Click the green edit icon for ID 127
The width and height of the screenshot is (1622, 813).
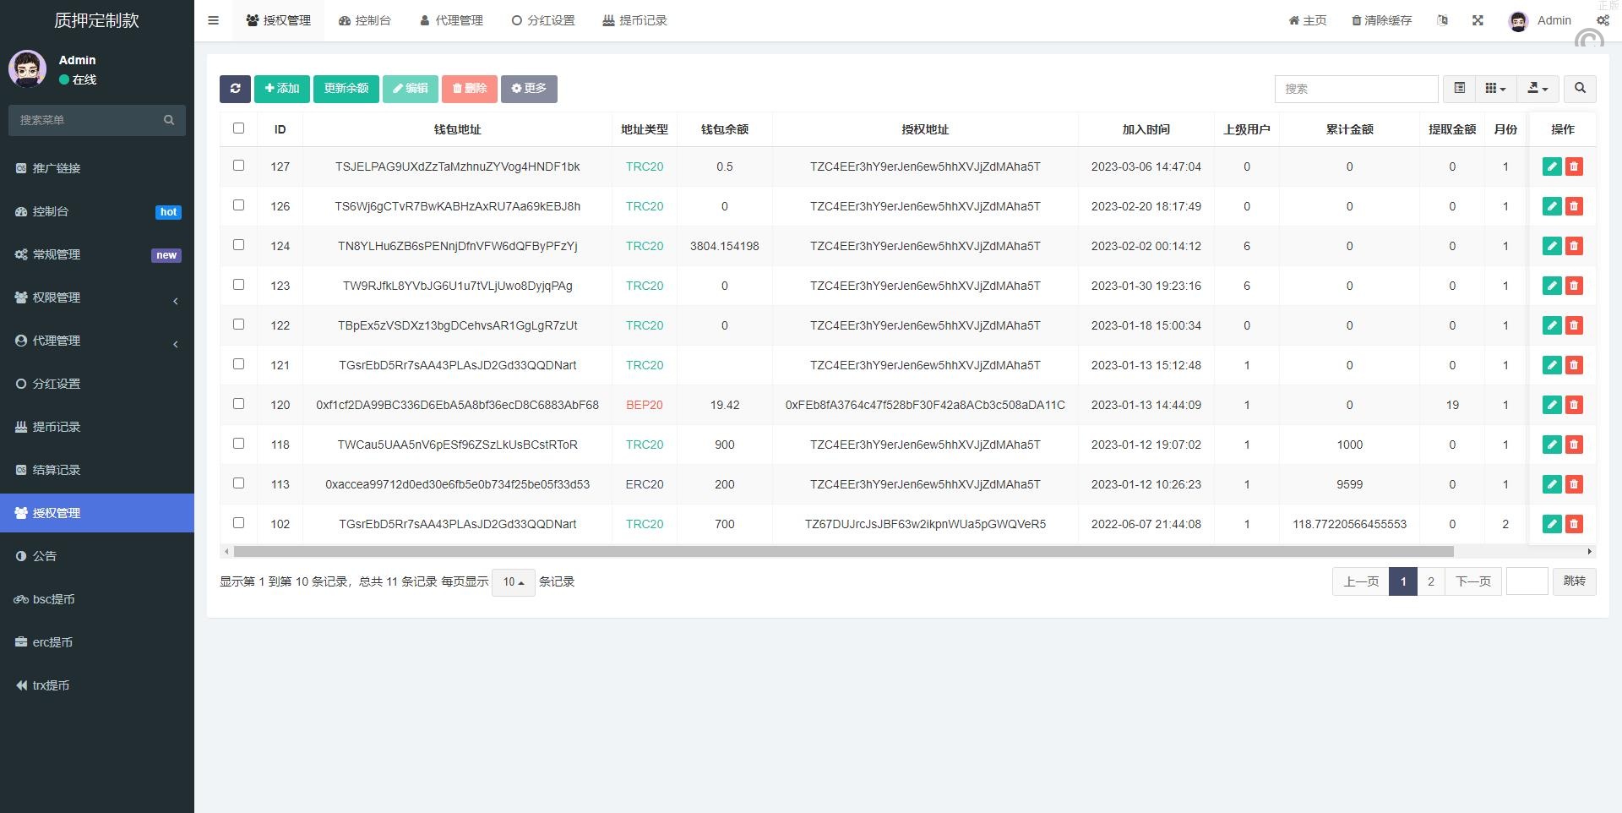tap(1551, 166)
